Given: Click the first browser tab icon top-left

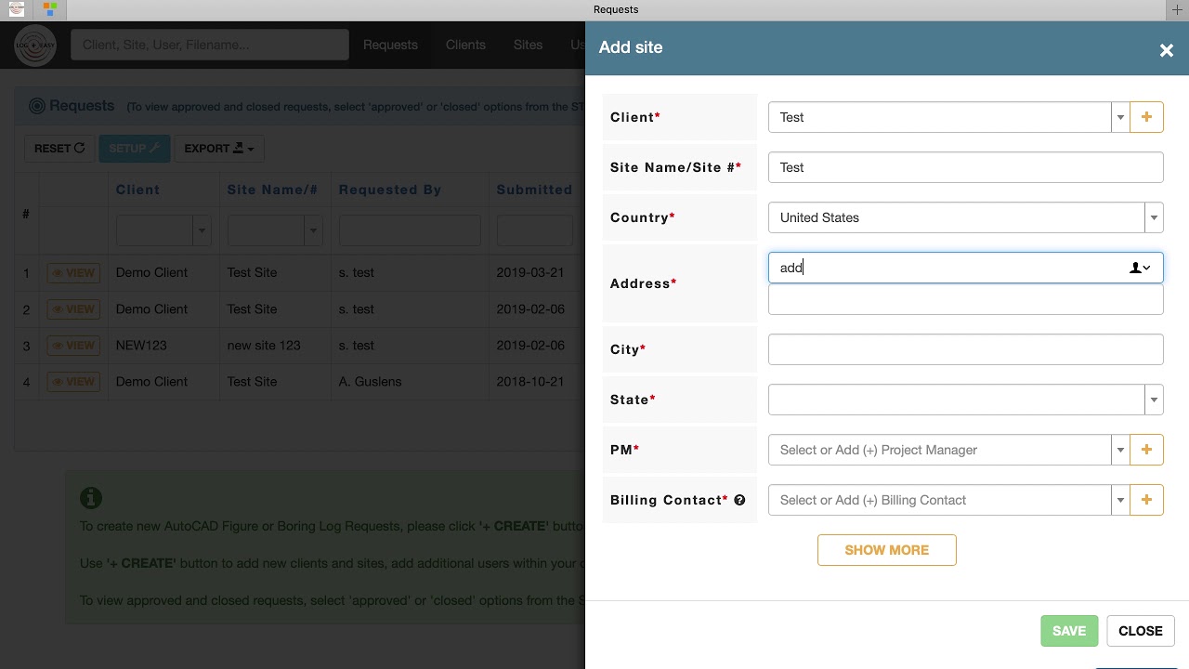Looking at the screenshot, I should tap(17, 9).
